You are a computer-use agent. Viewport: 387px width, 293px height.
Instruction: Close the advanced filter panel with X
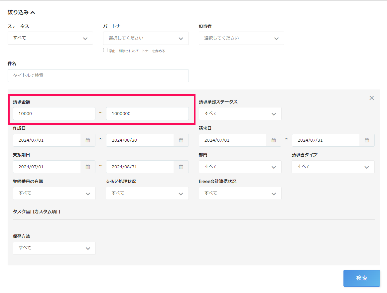(372, 98)
